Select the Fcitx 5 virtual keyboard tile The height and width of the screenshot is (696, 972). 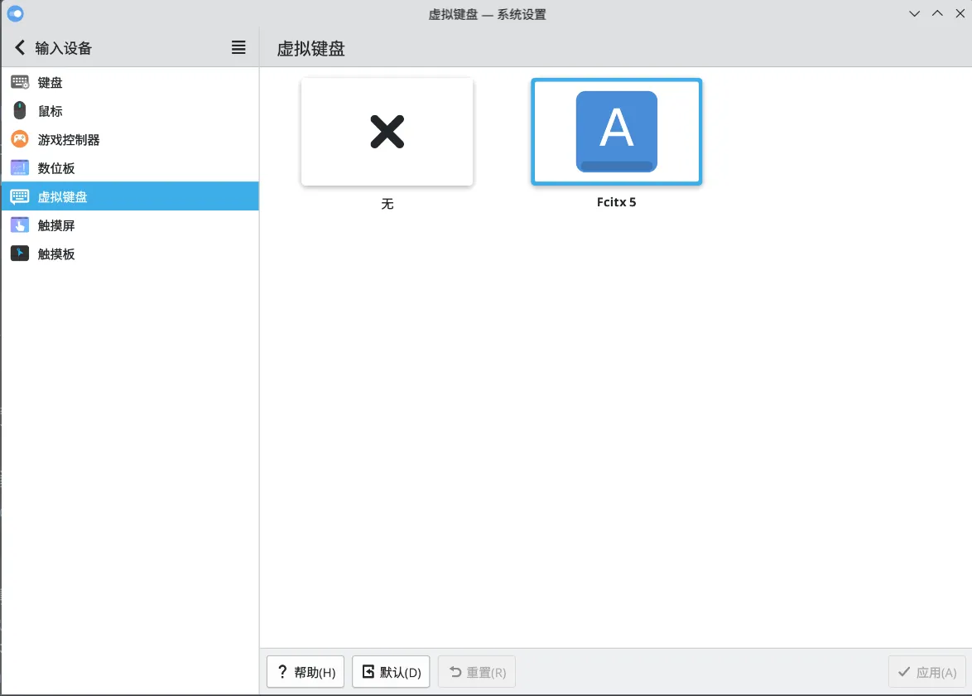pos(616,133)
